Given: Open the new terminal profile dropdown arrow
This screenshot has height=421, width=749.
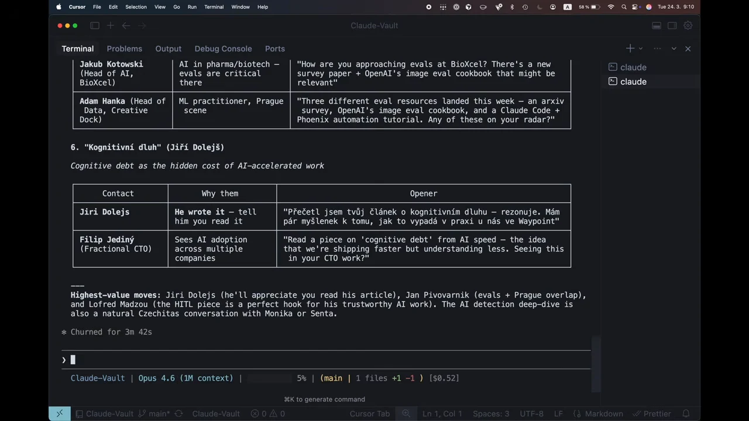Looking at the screenshot, I should coord(641,49).
